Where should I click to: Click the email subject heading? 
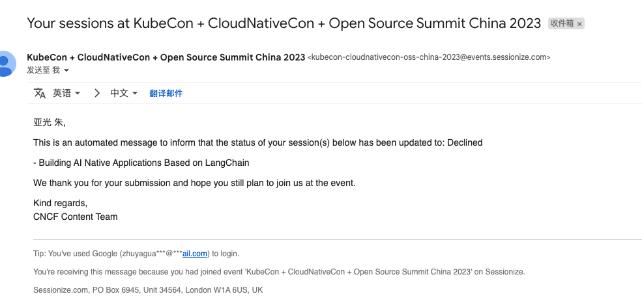click(284, 23)
